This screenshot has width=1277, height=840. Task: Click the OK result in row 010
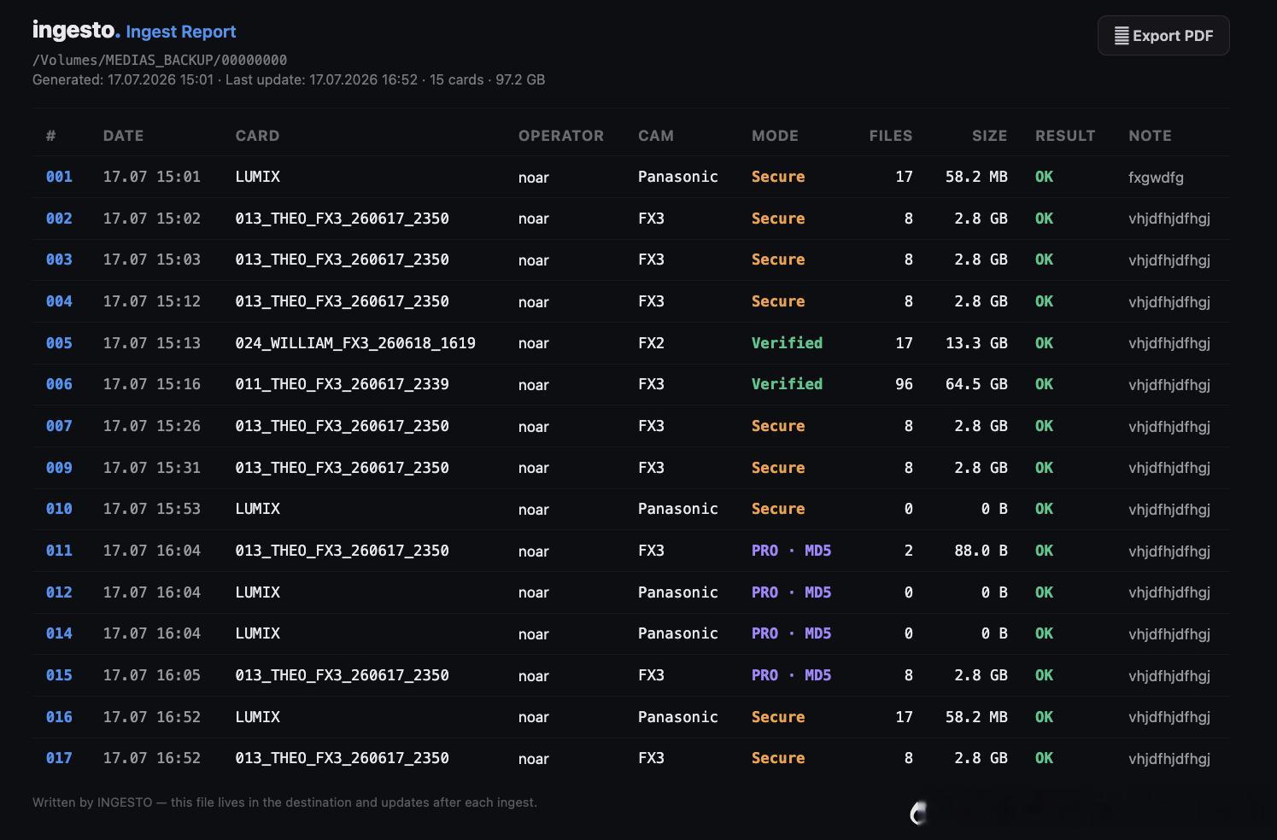click(x=1044, y=509)
